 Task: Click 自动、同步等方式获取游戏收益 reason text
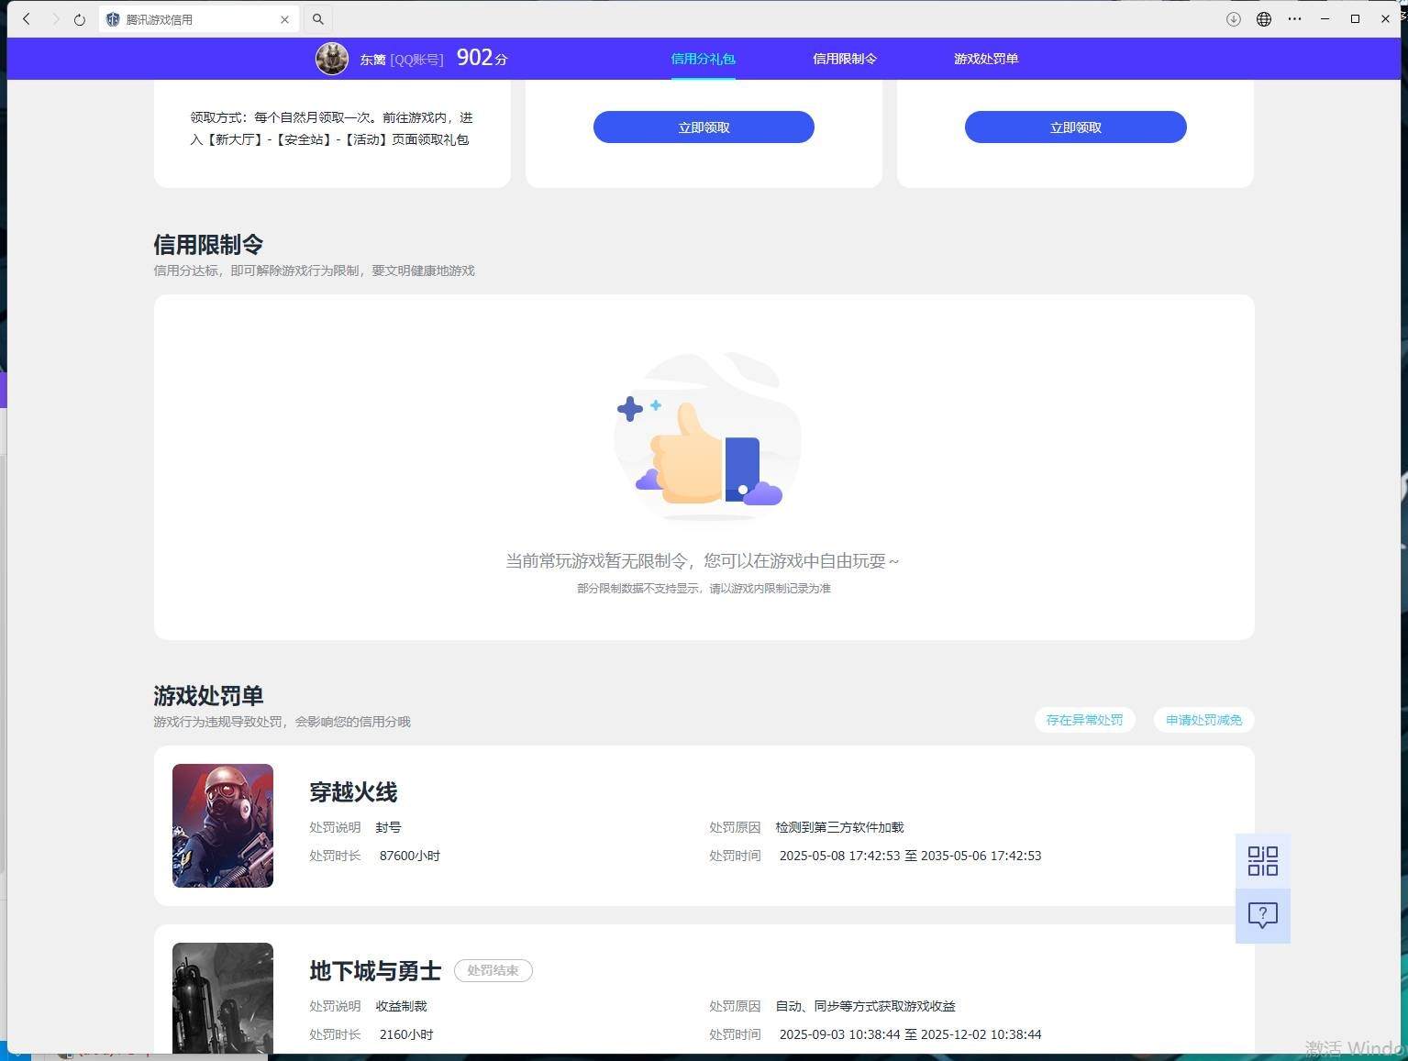[x=865, y=1006]
